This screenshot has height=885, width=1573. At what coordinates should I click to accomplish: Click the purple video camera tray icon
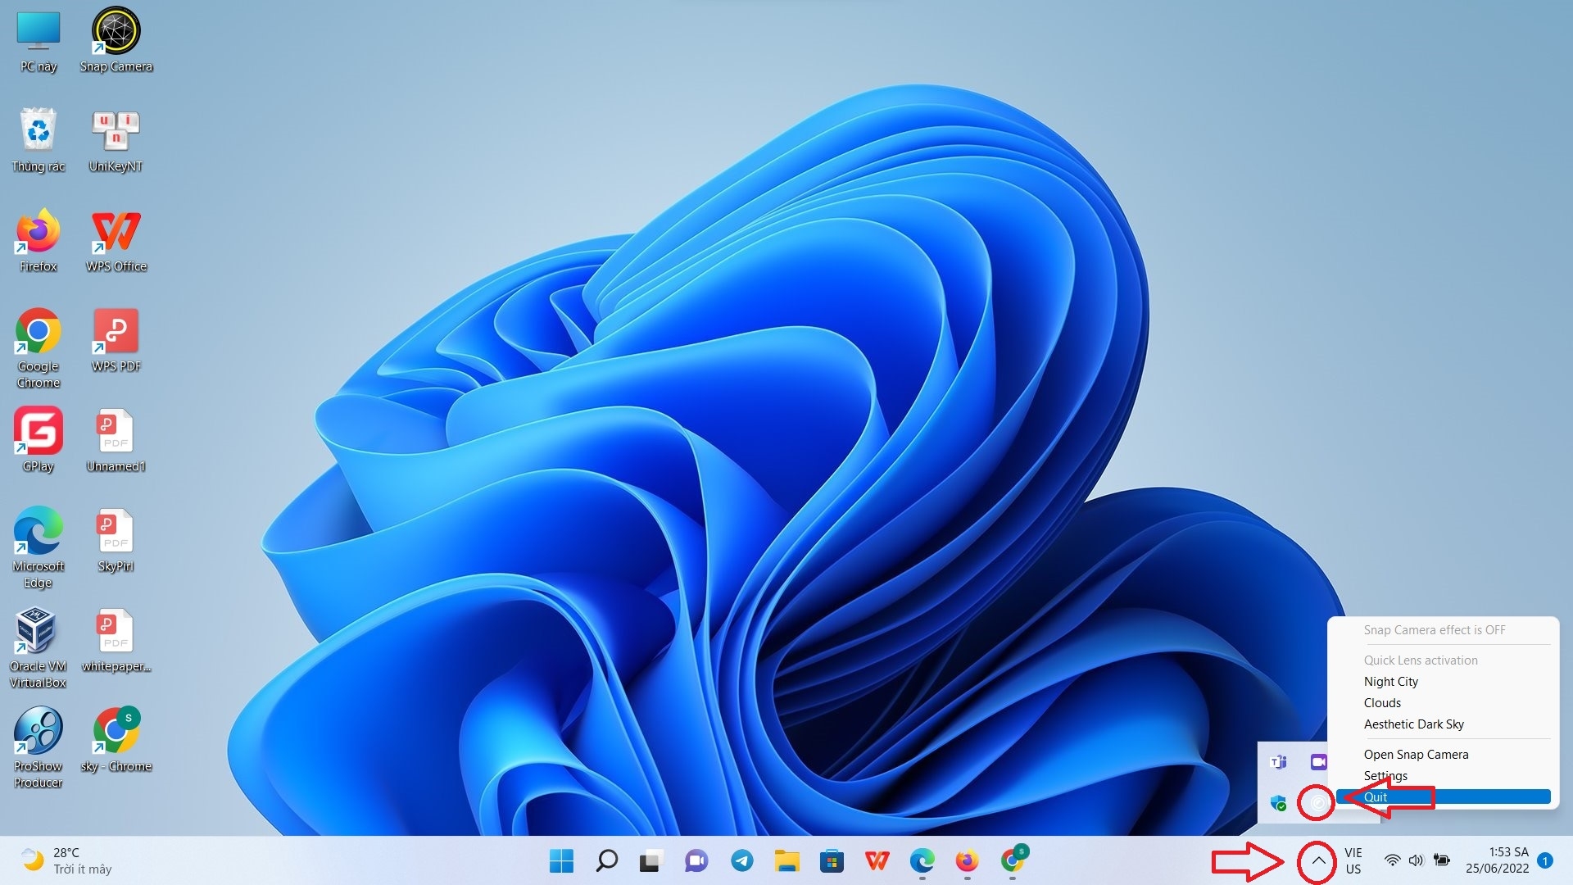(x=1317, y=762)
